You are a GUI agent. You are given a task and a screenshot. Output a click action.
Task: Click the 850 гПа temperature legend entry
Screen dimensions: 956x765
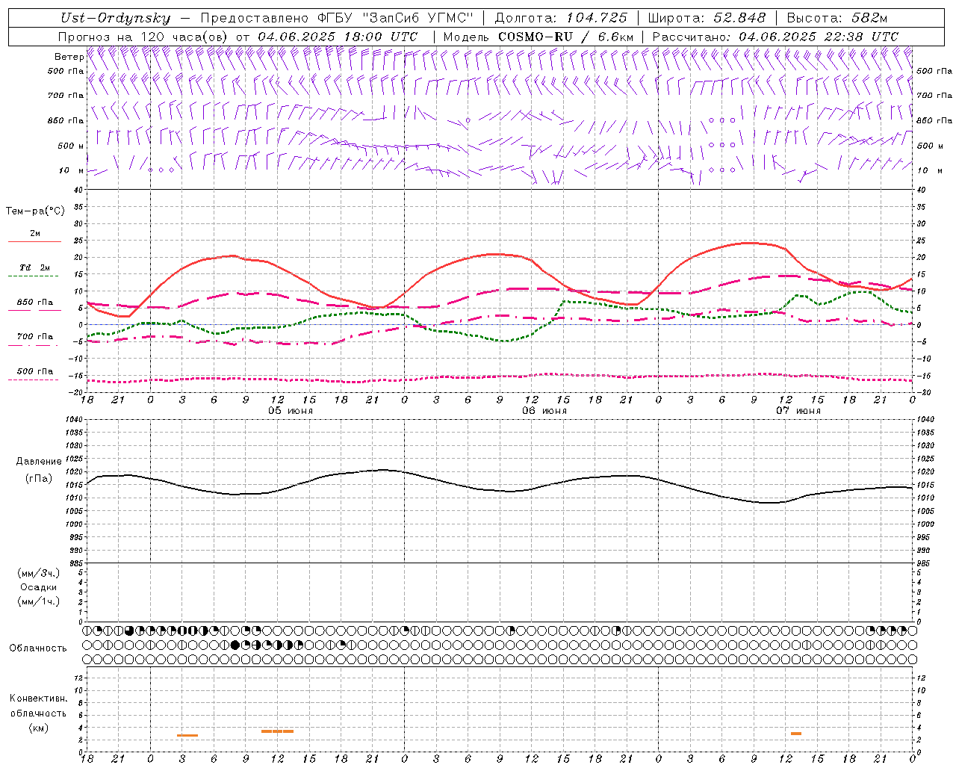pyautogui.click(x=35, y=303)
